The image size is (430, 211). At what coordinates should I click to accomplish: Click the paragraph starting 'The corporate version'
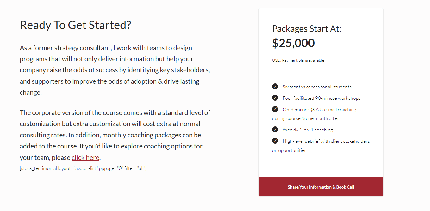[115, 135]
